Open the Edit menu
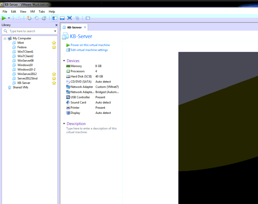258x204 pixels. [13, 11]
